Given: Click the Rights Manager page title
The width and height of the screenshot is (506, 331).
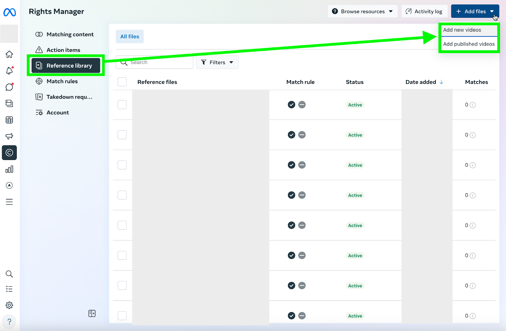Looking at the screenshot, I should tap(56, 12).
